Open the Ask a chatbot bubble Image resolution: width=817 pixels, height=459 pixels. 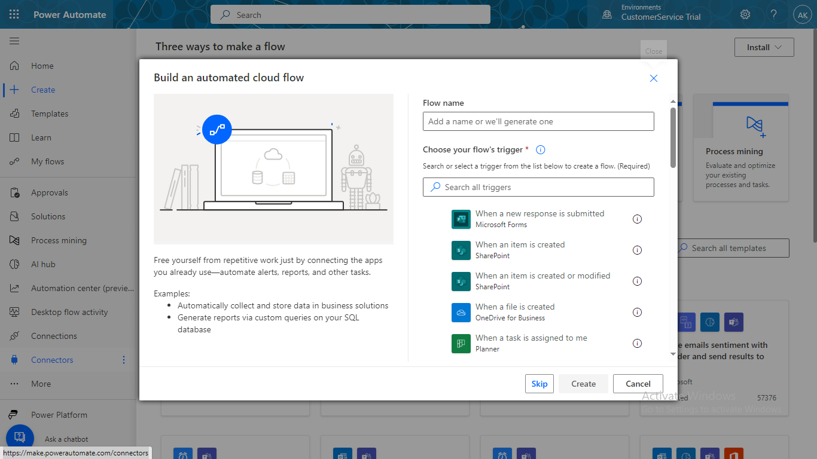[x=20, y=437]
